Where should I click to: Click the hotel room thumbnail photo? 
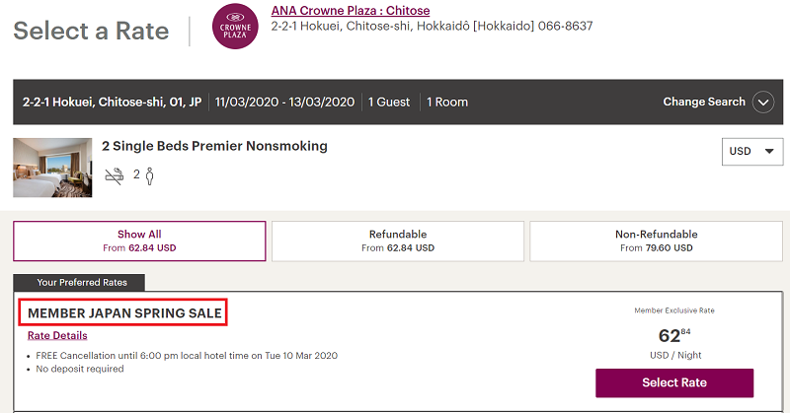point(52,168)
